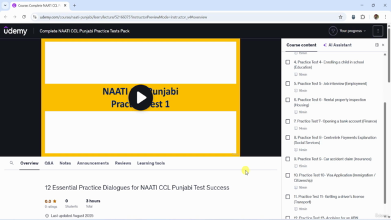
Task: Open a new browser tab
Action: click(x=75, y=5)
